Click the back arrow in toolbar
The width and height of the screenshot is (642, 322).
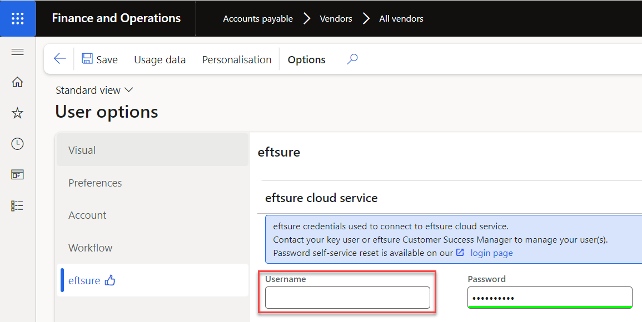60,59
